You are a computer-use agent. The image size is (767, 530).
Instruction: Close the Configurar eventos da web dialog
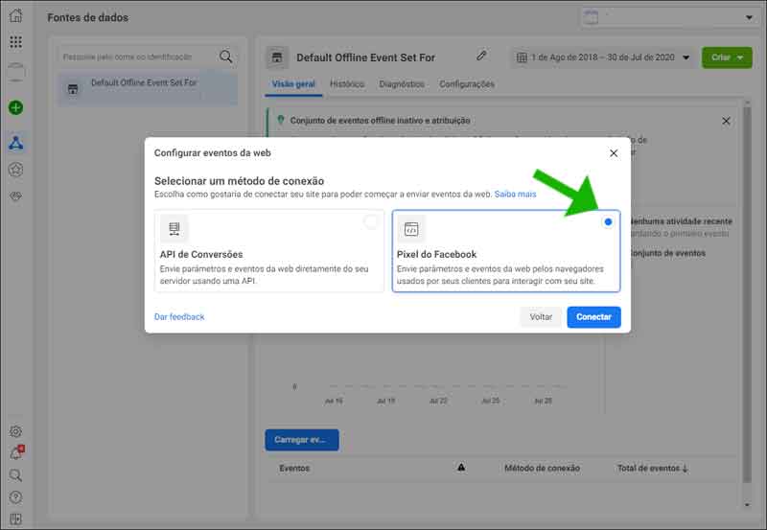pyautogui.click(x=614, y=153)
